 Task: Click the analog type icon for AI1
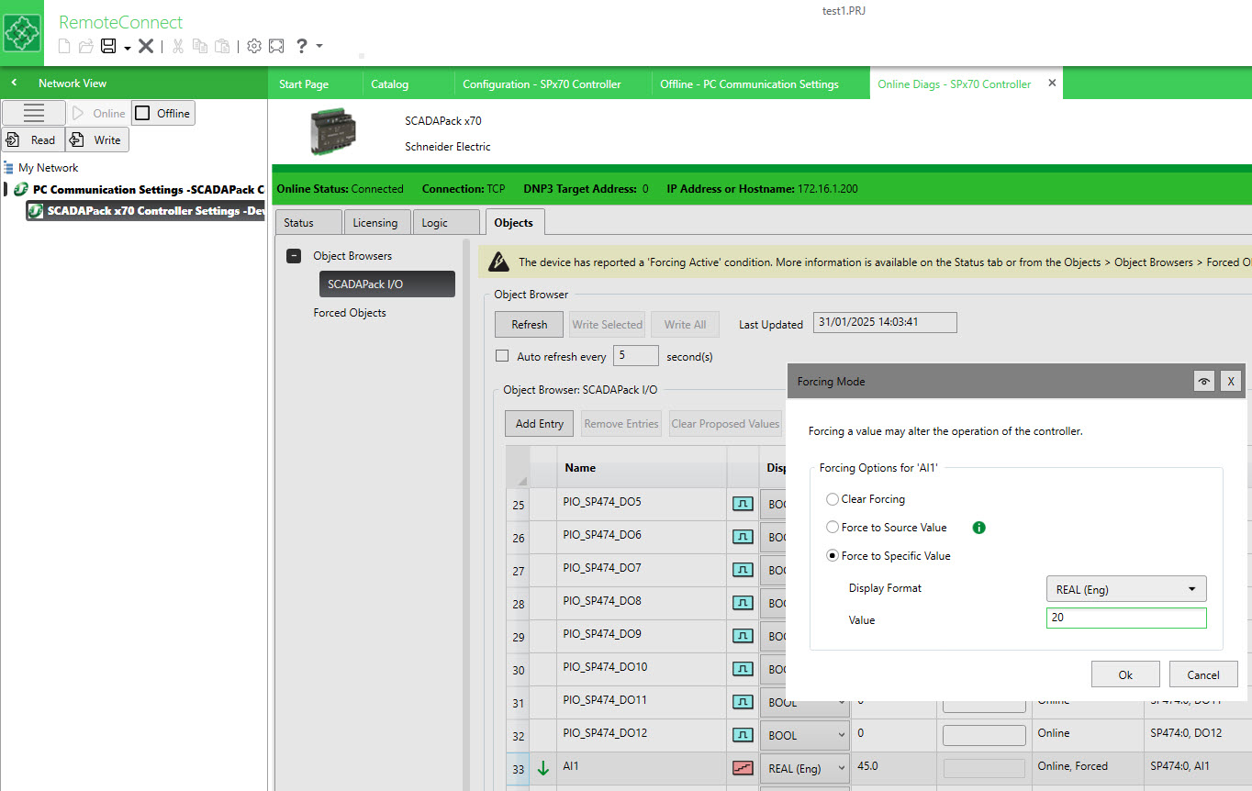[x=742, y=768]
